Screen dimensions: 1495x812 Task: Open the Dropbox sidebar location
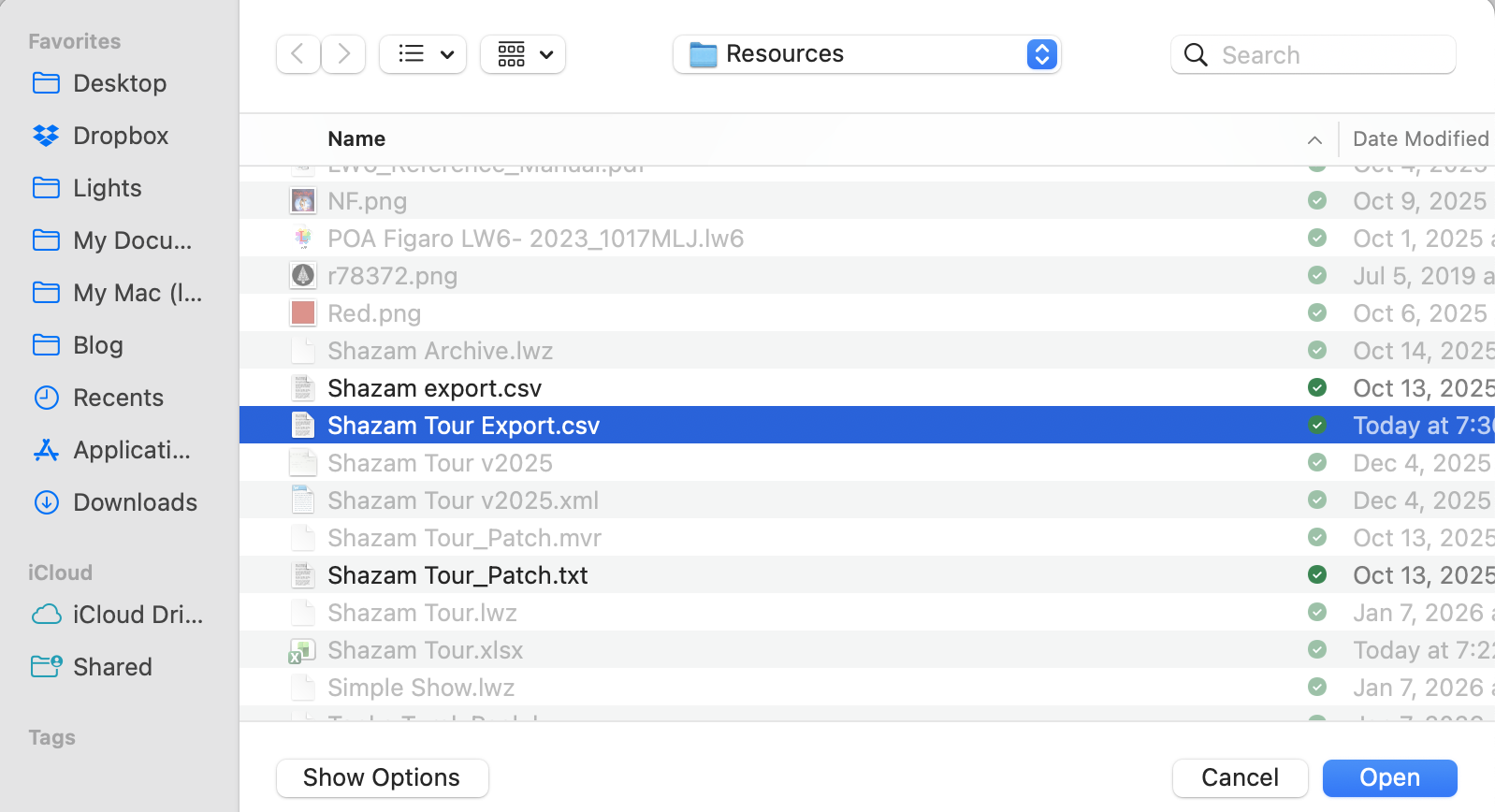120,136
